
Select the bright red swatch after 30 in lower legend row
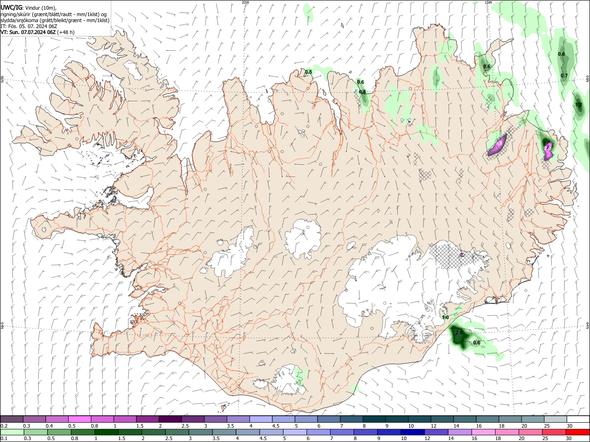(x=578, y=432)
